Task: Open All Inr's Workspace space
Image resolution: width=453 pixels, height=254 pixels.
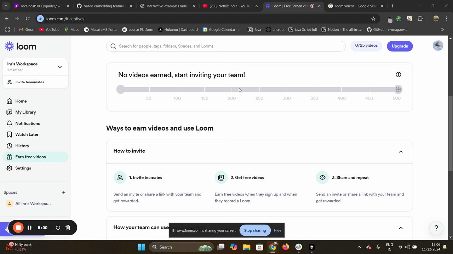Action: click(33, 204)
